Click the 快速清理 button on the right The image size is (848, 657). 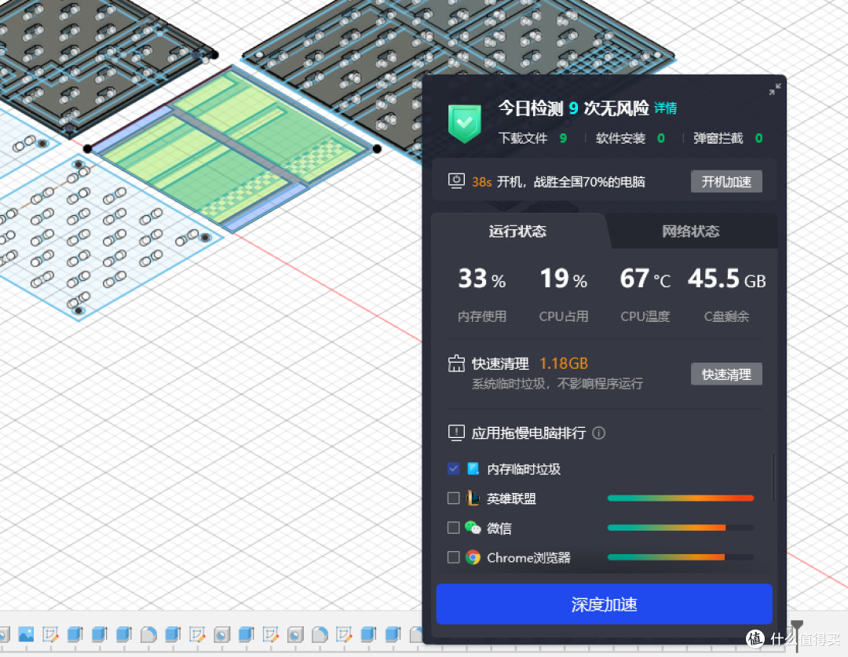coord(726,374)
